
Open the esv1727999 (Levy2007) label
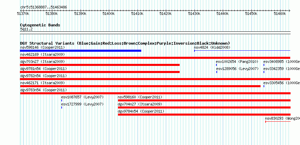point(82,104)
